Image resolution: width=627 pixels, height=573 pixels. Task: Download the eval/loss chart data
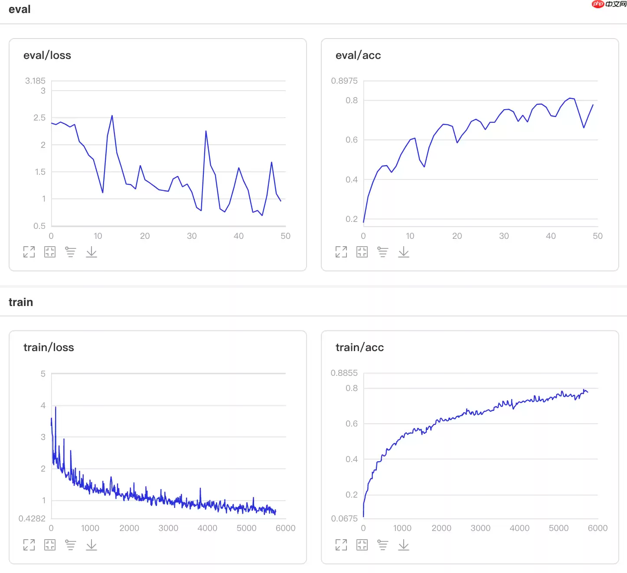click(x=91, y=252)
